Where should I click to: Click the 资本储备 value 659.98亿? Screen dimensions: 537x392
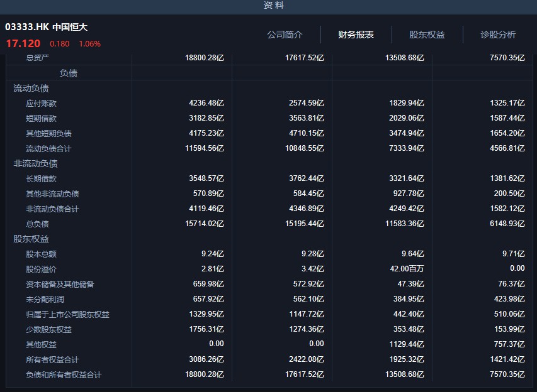click(208, 284)
